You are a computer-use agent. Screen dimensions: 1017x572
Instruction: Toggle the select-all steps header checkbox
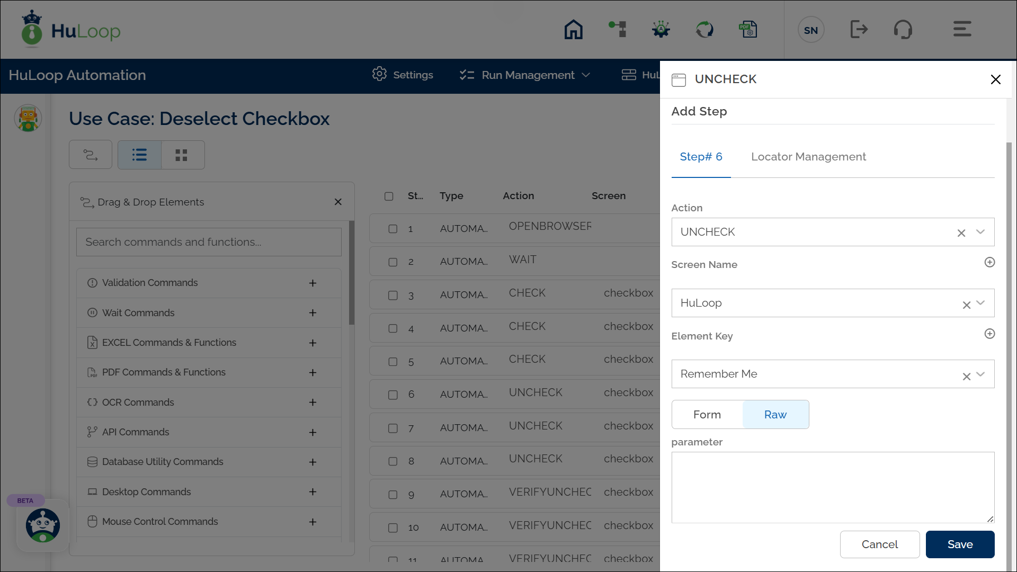(x=389, y=196)
